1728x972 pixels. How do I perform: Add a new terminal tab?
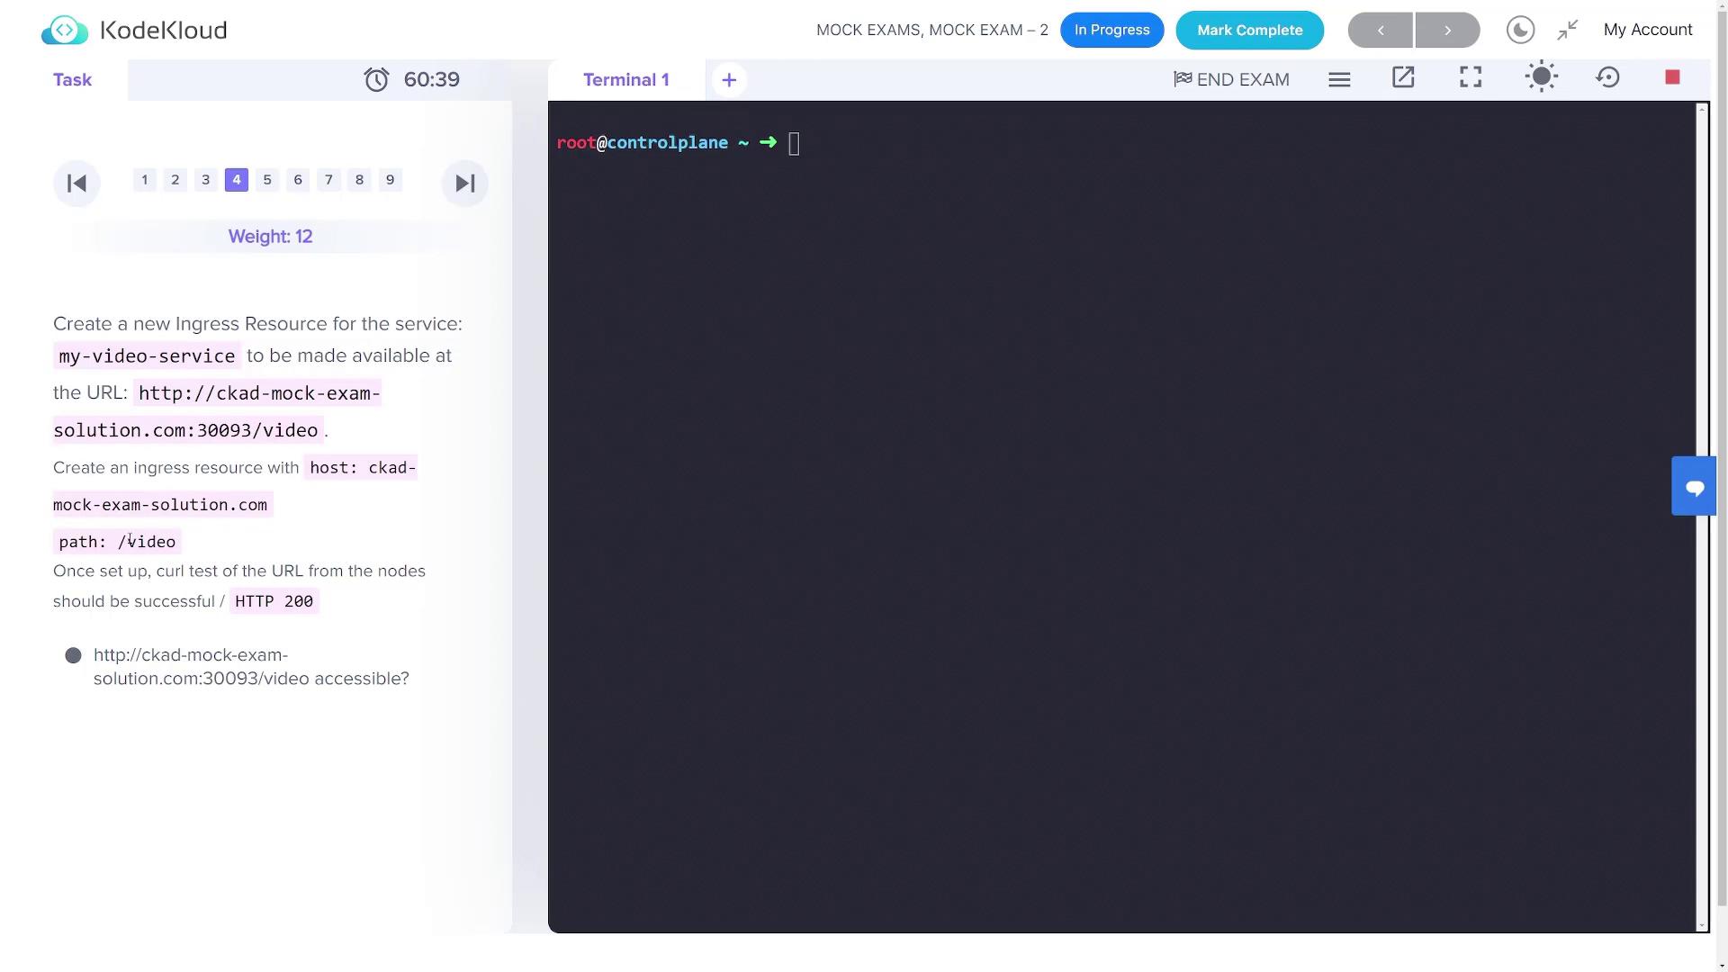tap(729, 80)
